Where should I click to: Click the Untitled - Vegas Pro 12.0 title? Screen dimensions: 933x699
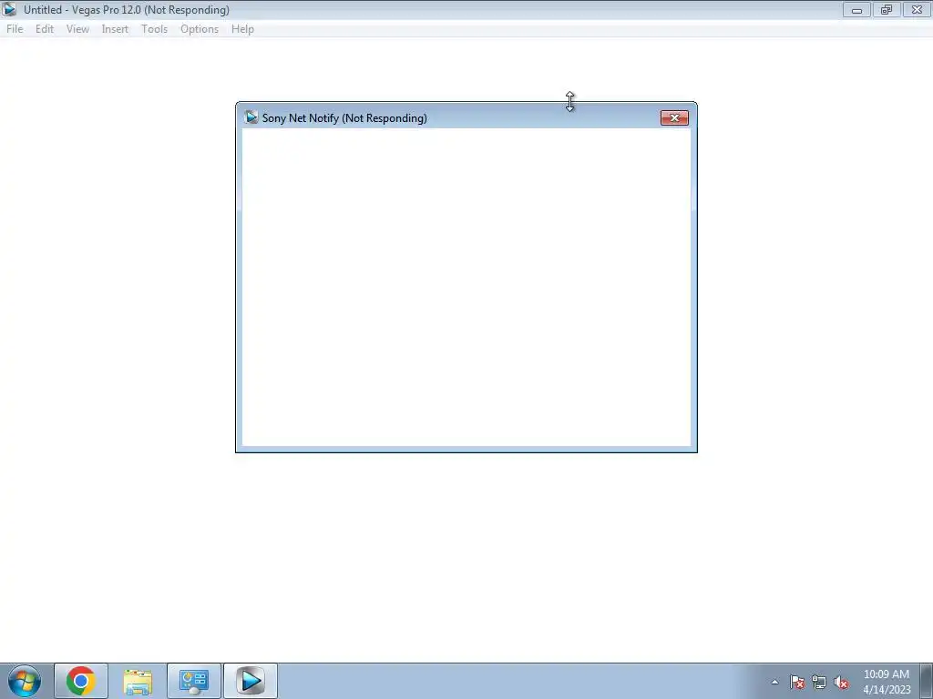click(x=126, y=9)
